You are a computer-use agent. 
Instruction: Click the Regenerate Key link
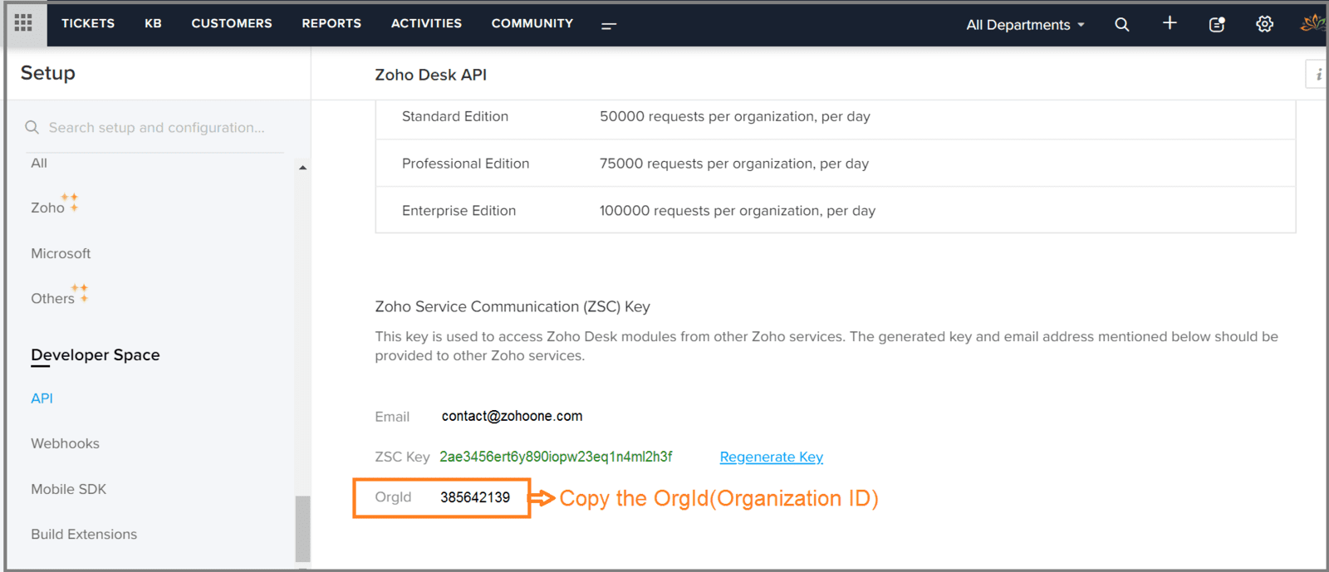click(771, 457)
